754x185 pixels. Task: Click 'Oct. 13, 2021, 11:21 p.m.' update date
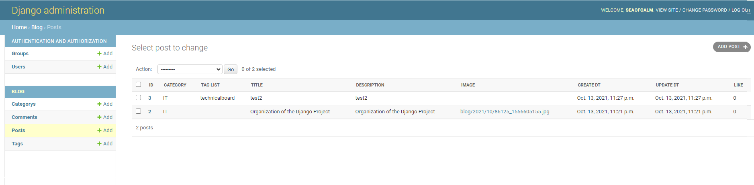(x=684, y=112)
